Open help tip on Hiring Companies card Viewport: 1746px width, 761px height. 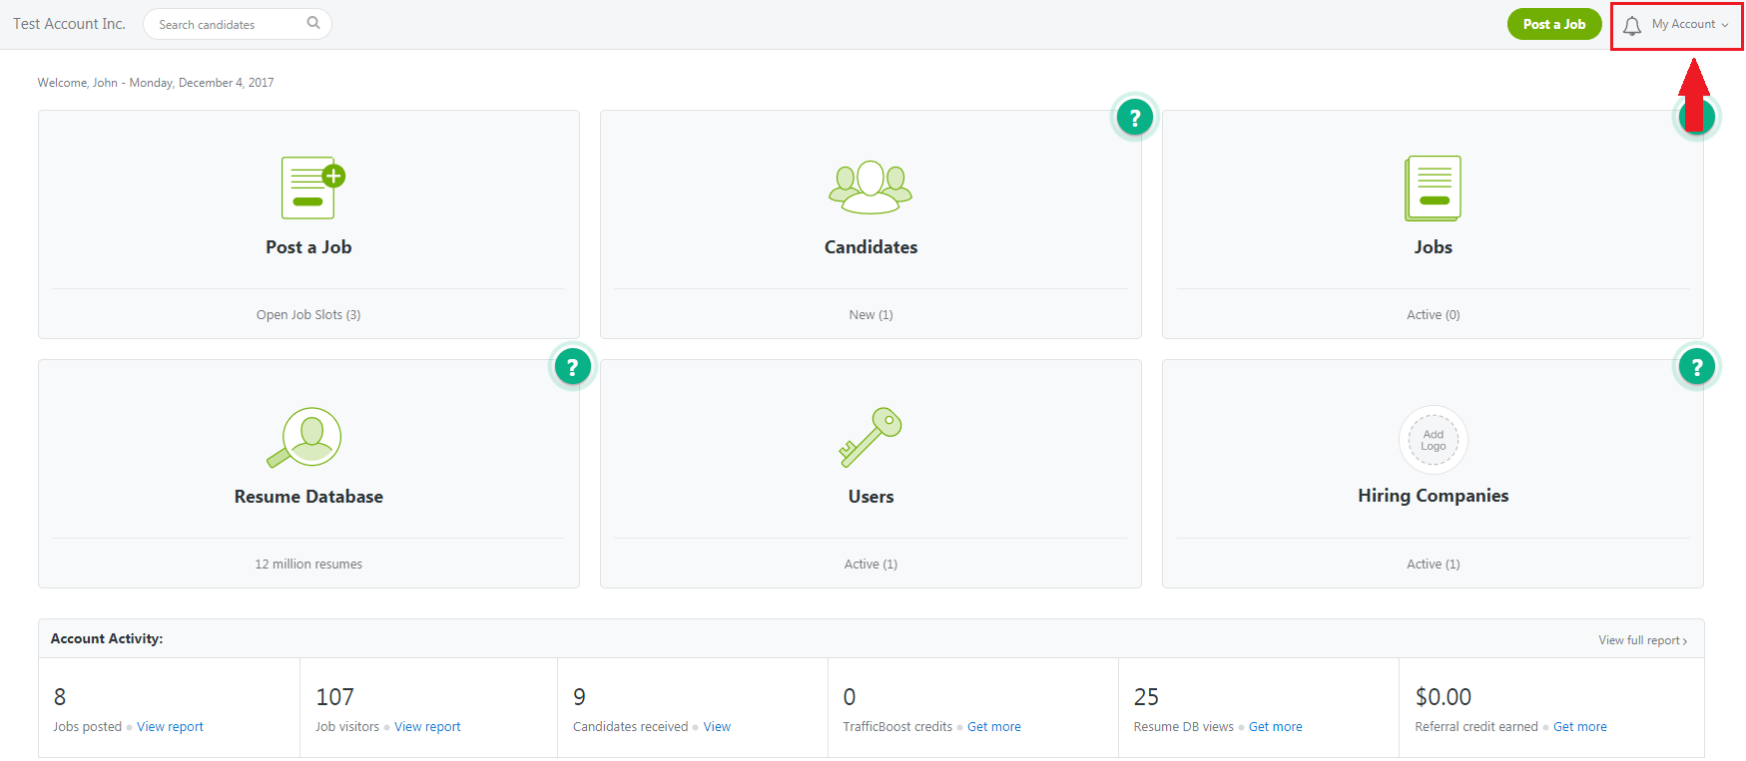pos(1696,367)
